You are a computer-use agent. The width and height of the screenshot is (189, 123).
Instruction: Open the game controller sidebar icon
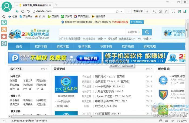tap(4, 29)
